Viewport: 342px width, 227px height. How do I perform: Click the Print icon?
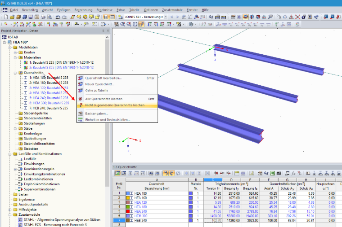point(43,17)
